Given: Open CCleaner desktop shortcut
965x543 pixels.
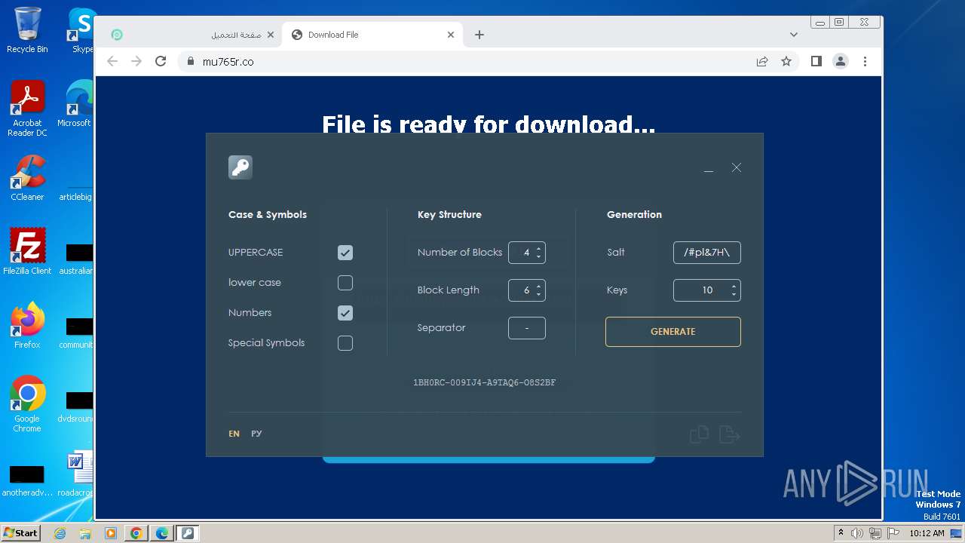Looking at the screenshot, I should (27, 178).
